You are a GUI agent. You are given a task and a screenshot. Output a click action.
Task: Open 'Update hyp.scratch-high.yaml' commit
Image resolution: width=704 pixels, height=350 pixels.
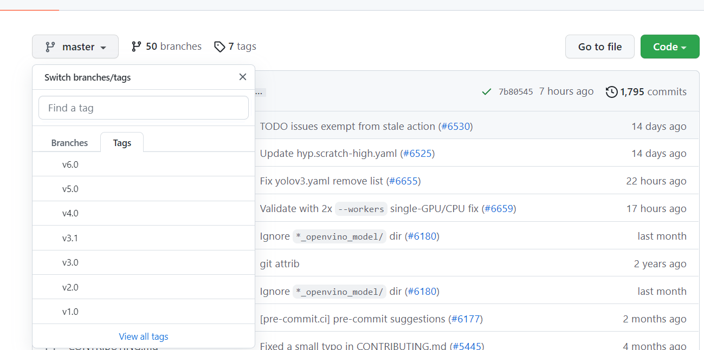(328, 154)
